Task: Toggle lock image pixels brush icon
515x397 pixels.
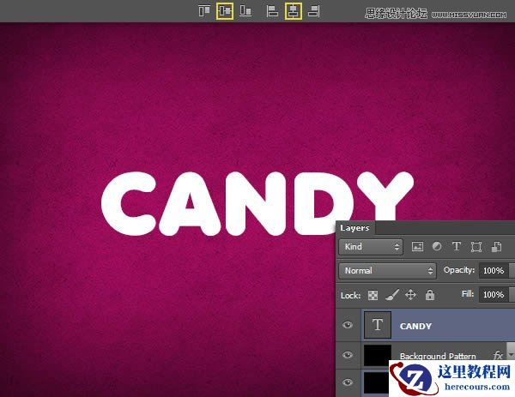Action: [392, 295]
